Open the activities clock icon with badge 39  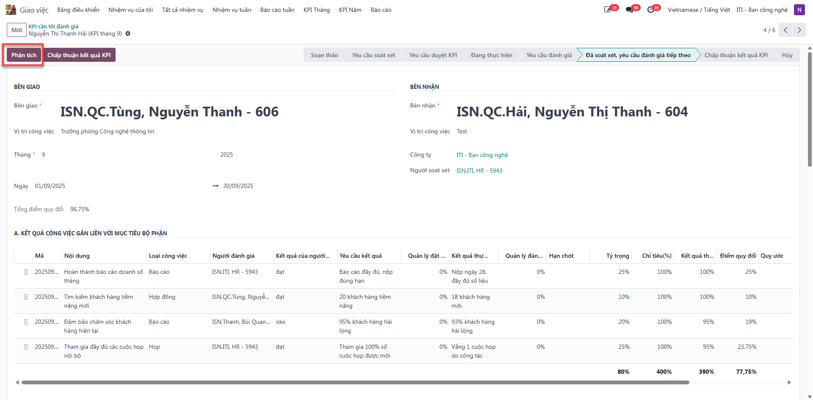(651, 10)
